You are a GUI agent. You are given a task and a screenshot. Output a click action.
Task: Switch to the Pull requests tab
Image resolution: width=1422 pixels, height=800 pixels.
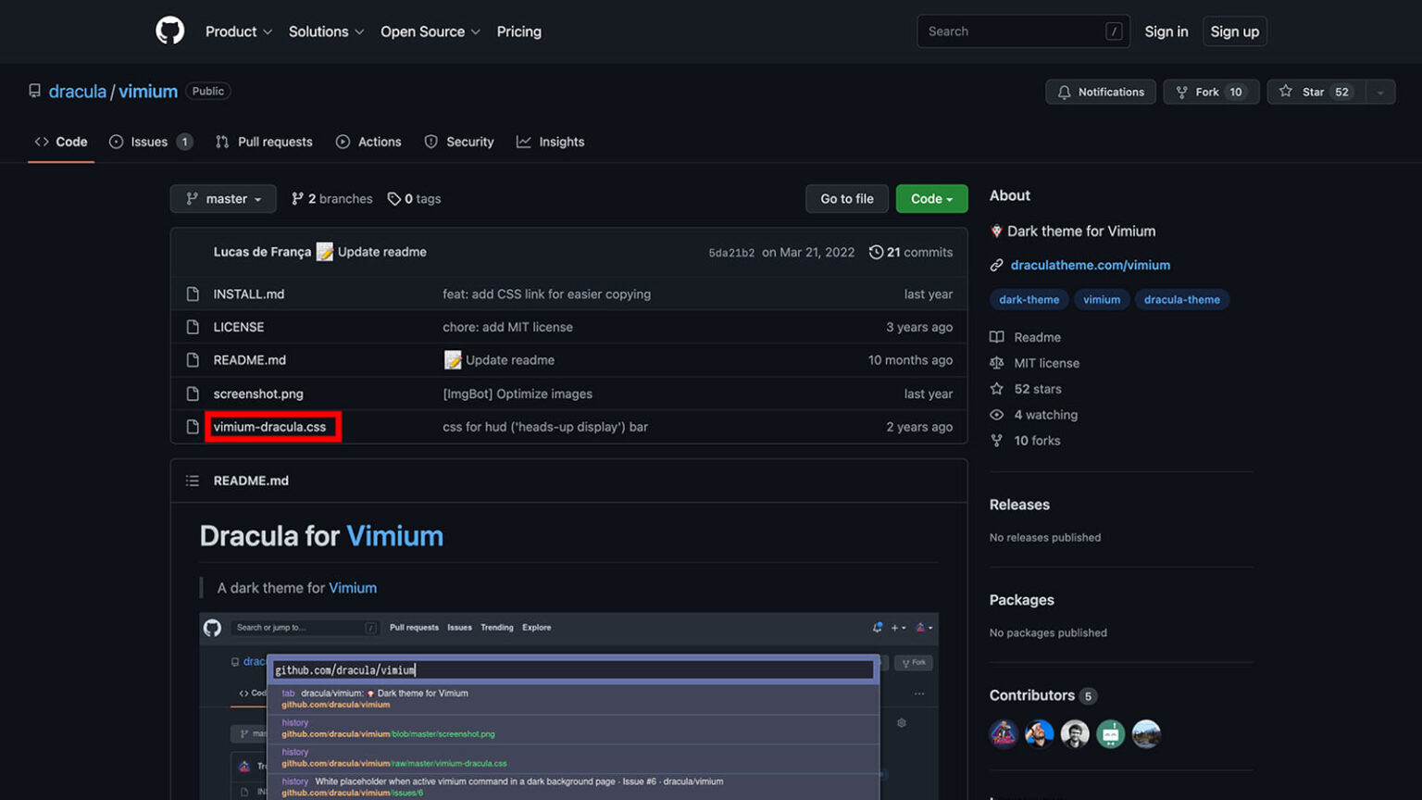coord(274,141)
